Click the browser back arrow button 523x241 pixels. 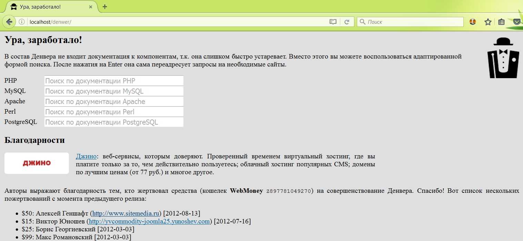tap(9, 22)
